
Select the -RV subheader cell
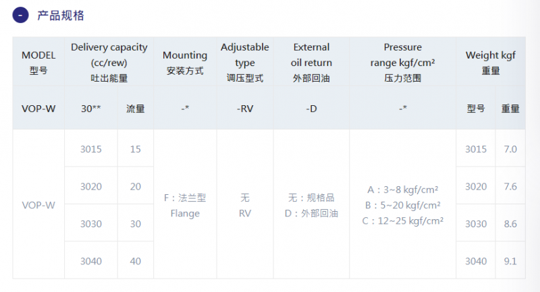(245, 109)
